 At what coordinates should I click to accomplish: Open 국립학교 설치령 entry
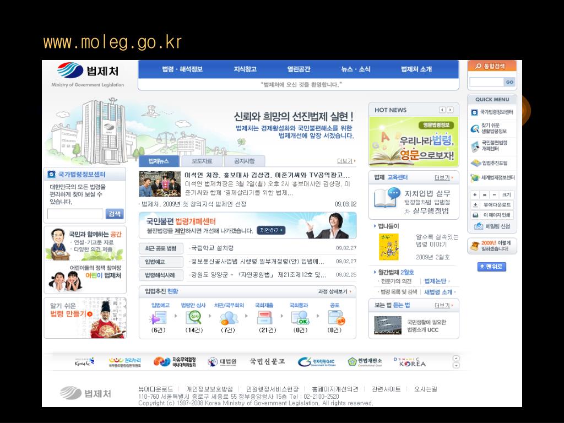(x=212, y=248)
